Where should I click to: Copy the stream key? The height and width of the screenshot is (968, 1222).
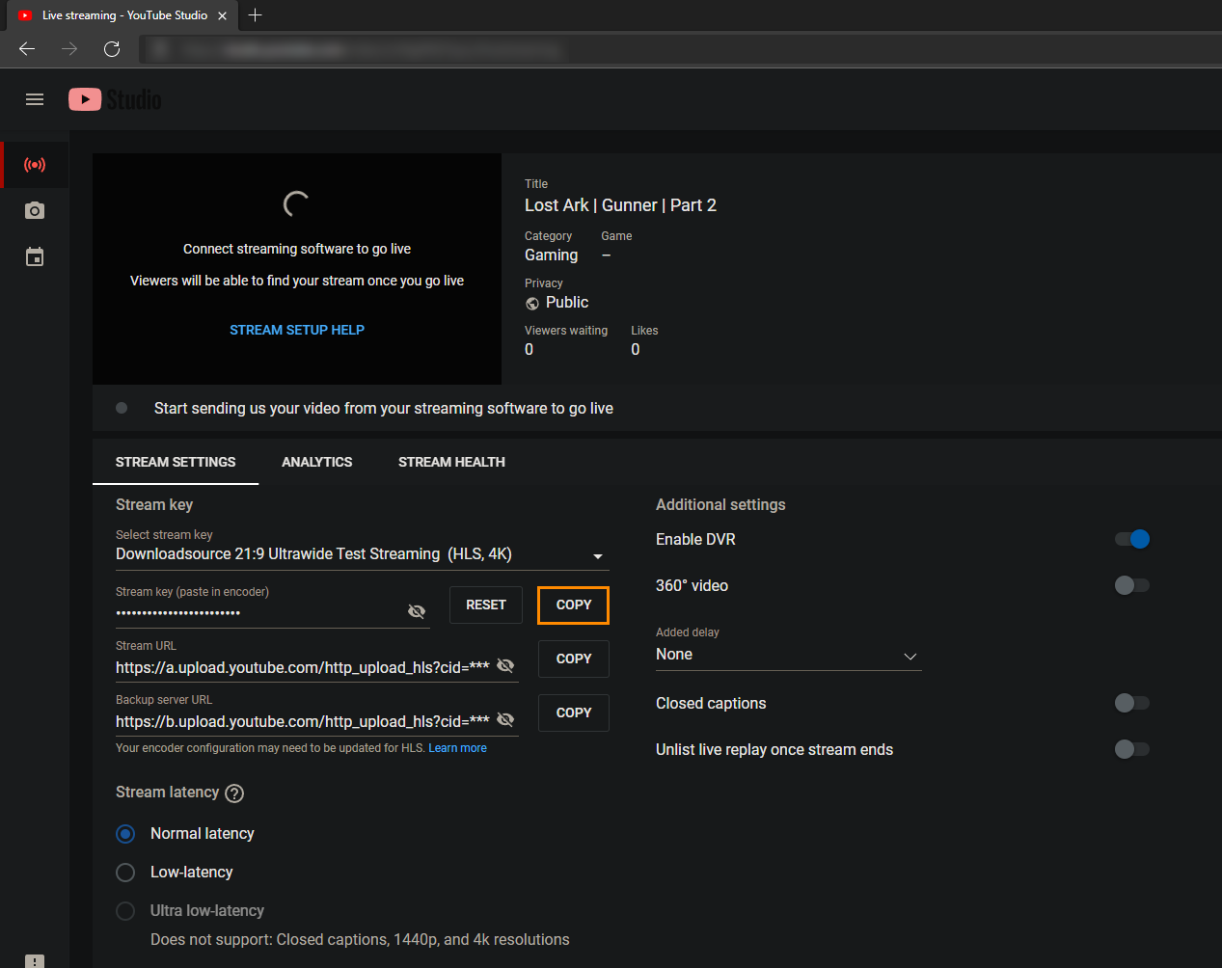574,605
